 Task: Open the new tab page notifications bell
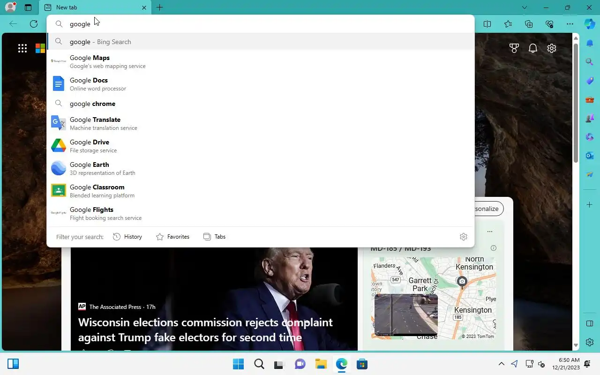click(533, 48)
